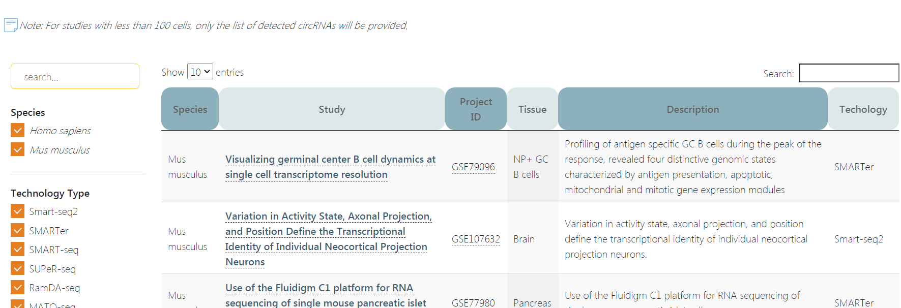
Task: Click the left sidebar search field
Action: (x=75, y=77)
